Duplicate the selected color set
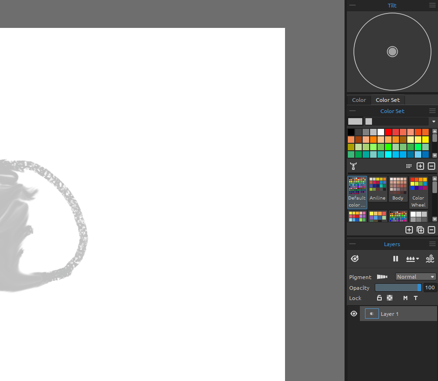This screenshot has width=438, height=381. click(420, 230)
